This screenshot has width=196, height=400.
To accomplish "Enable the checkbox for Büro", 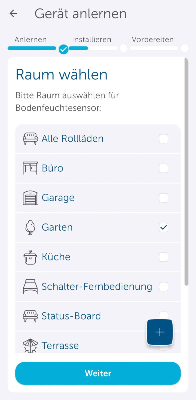I will coord(164,168).
